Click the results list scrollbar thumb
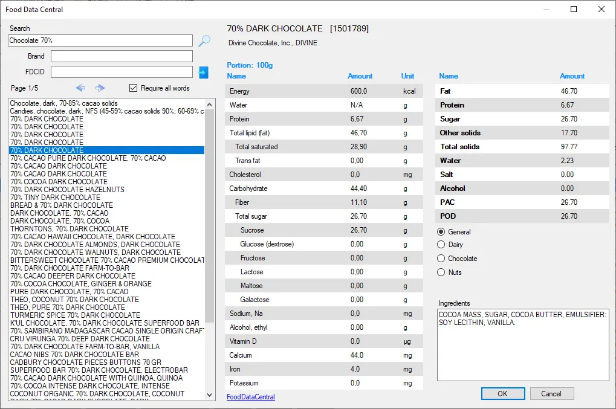 [209, 216]
